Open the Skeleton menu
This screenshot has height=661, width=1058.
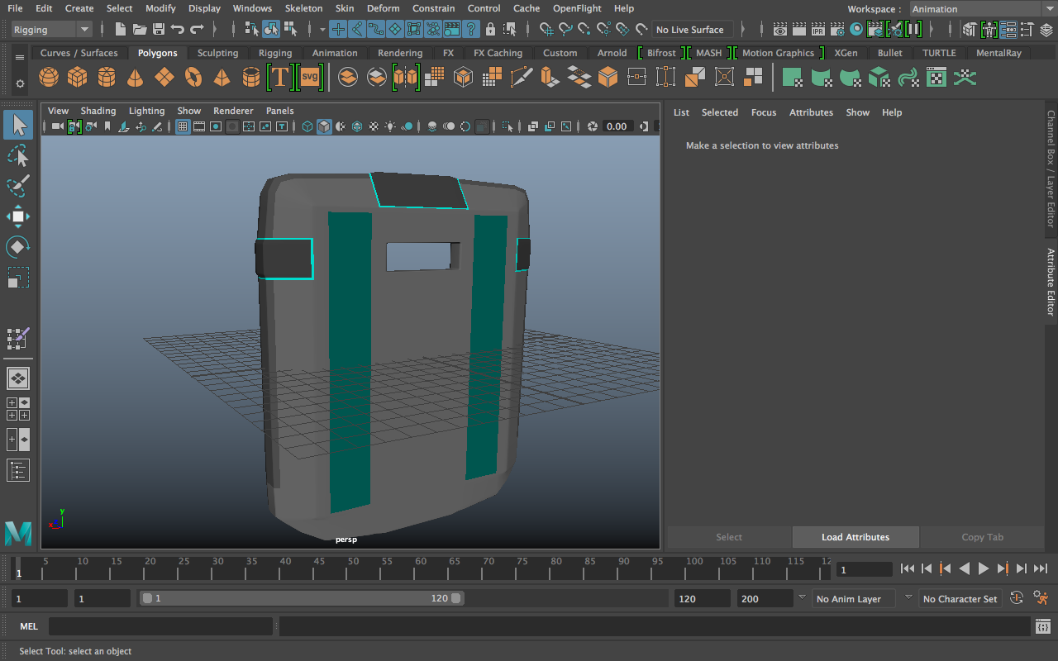(303, 8)
